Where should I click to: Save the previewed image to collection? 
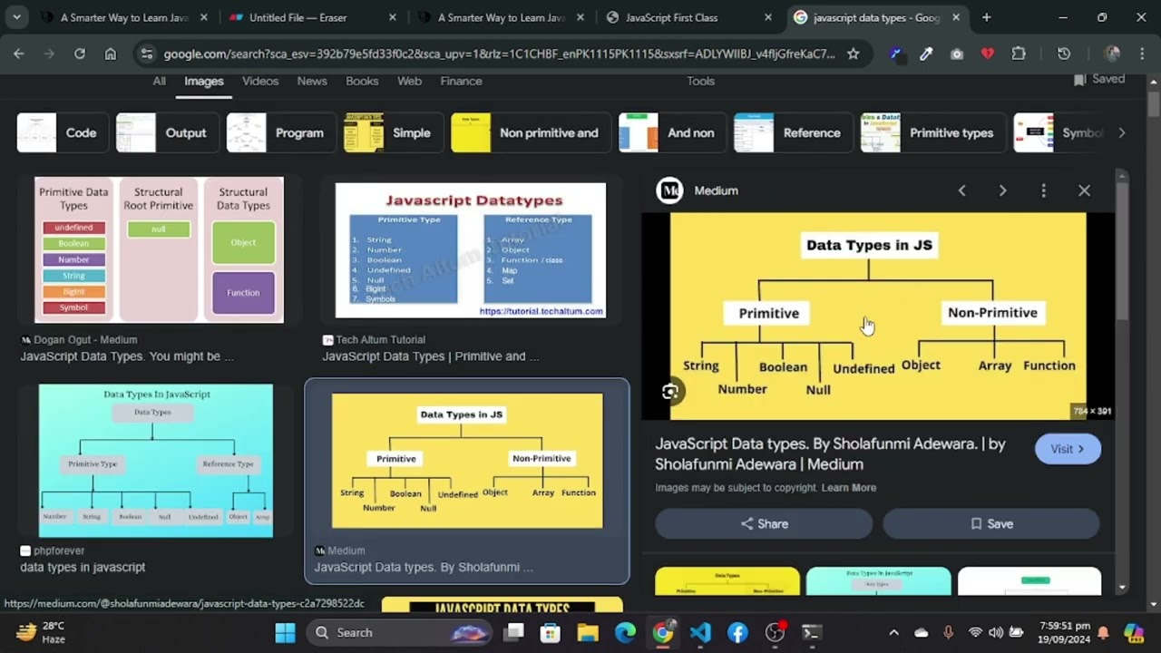(991, 523)
